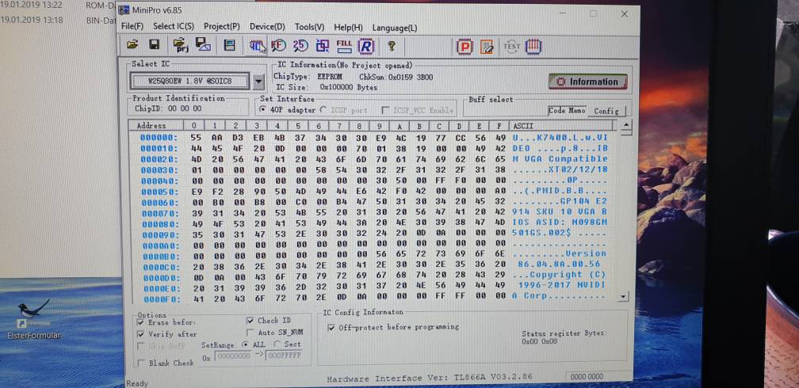
Task: Save the buffer with the floppy disk icon
Action: click(155, 46)
